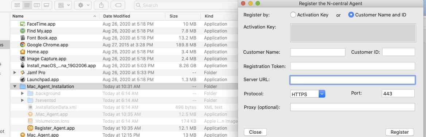Open the group-by options dropdown

[x=63, y=5]
